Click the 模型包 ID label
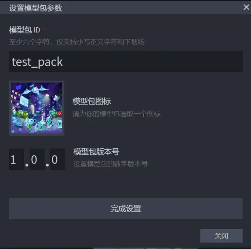251x249 pixels. point(24,30)
